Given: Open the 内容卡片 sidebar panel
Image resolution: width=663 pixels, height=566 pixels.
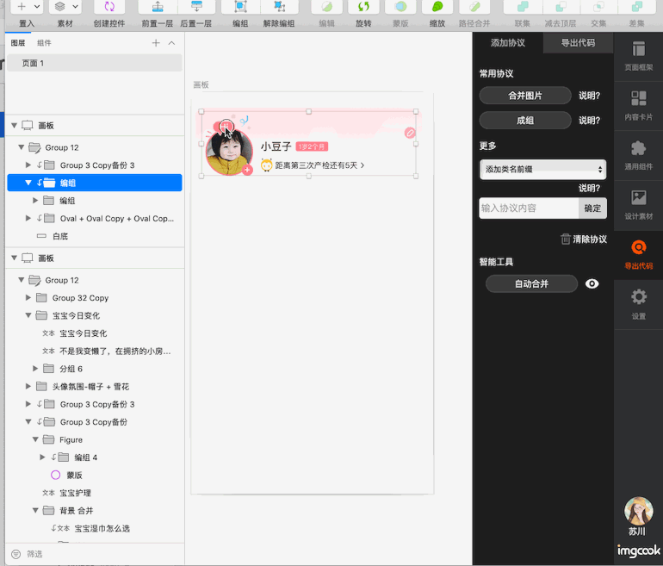Looking at the screenshot, I should [639, 106].
